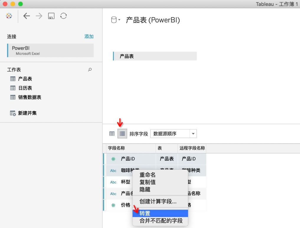
Task: Click the 添加 link to add connection
Action: 89,37
